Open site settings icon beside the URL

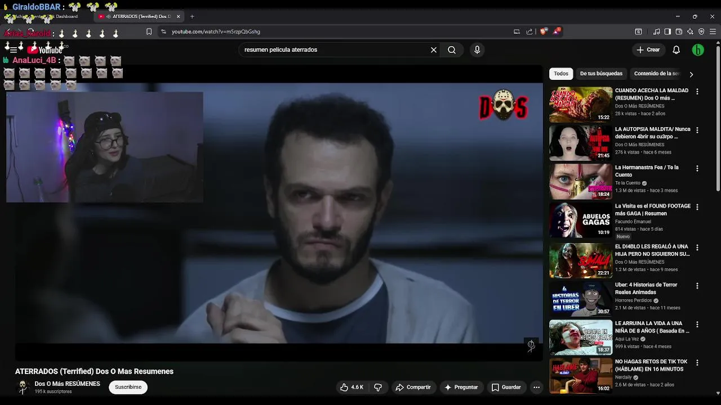click(163, 31)
